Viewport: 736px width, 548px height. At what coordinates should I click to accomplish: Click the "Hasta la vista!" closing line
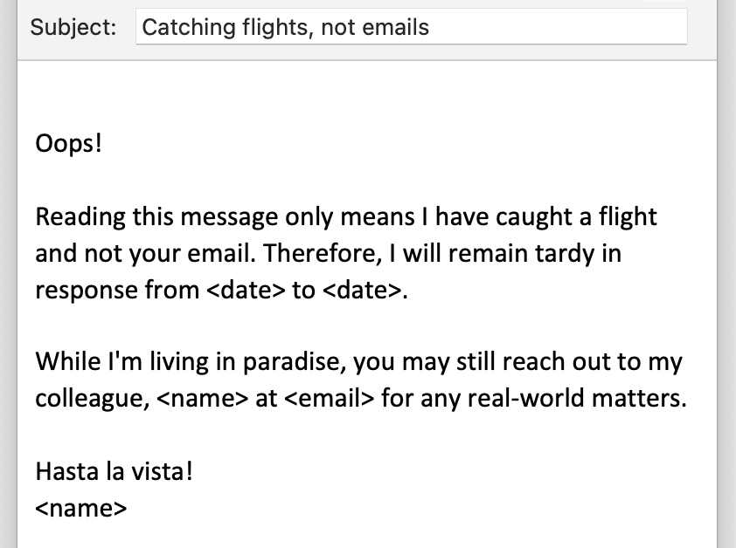(114, 472)
